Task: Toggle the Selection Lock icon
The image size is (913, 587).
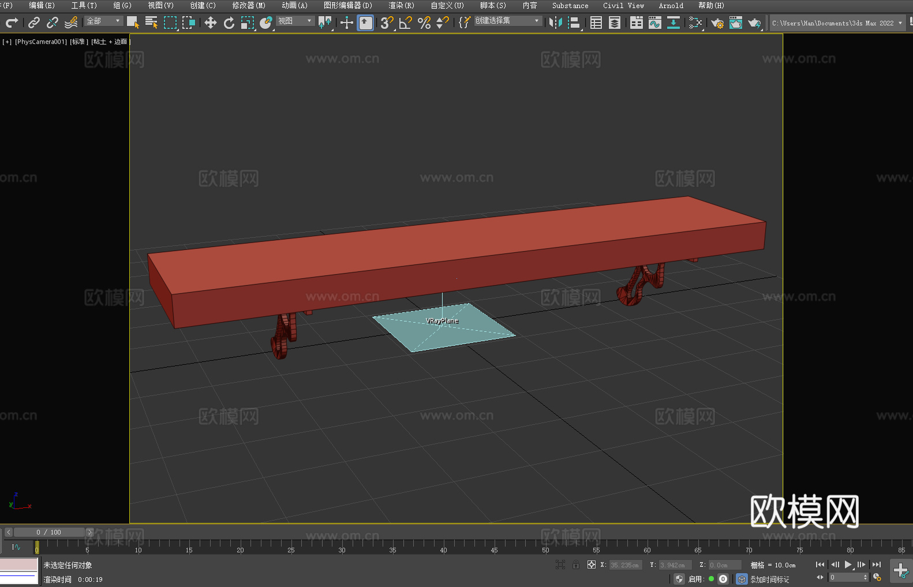Action: point(576,564)
